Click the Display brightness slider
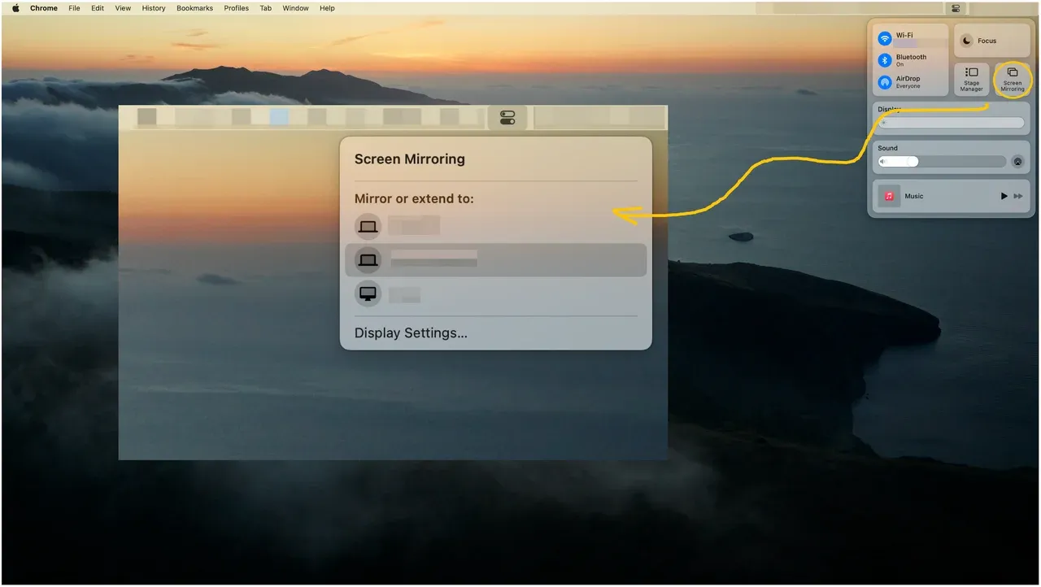The image size is (1041, 587). click(951, 123)
